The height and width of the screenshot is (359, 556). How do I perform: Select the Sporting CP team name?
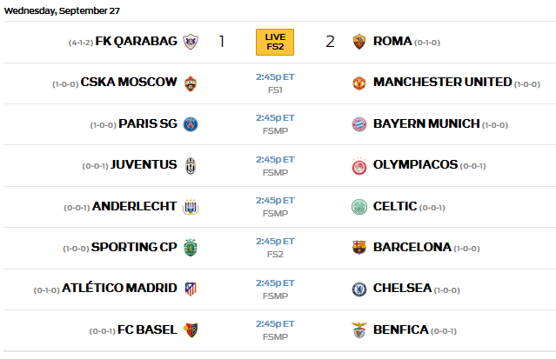[x=134, y=247]
